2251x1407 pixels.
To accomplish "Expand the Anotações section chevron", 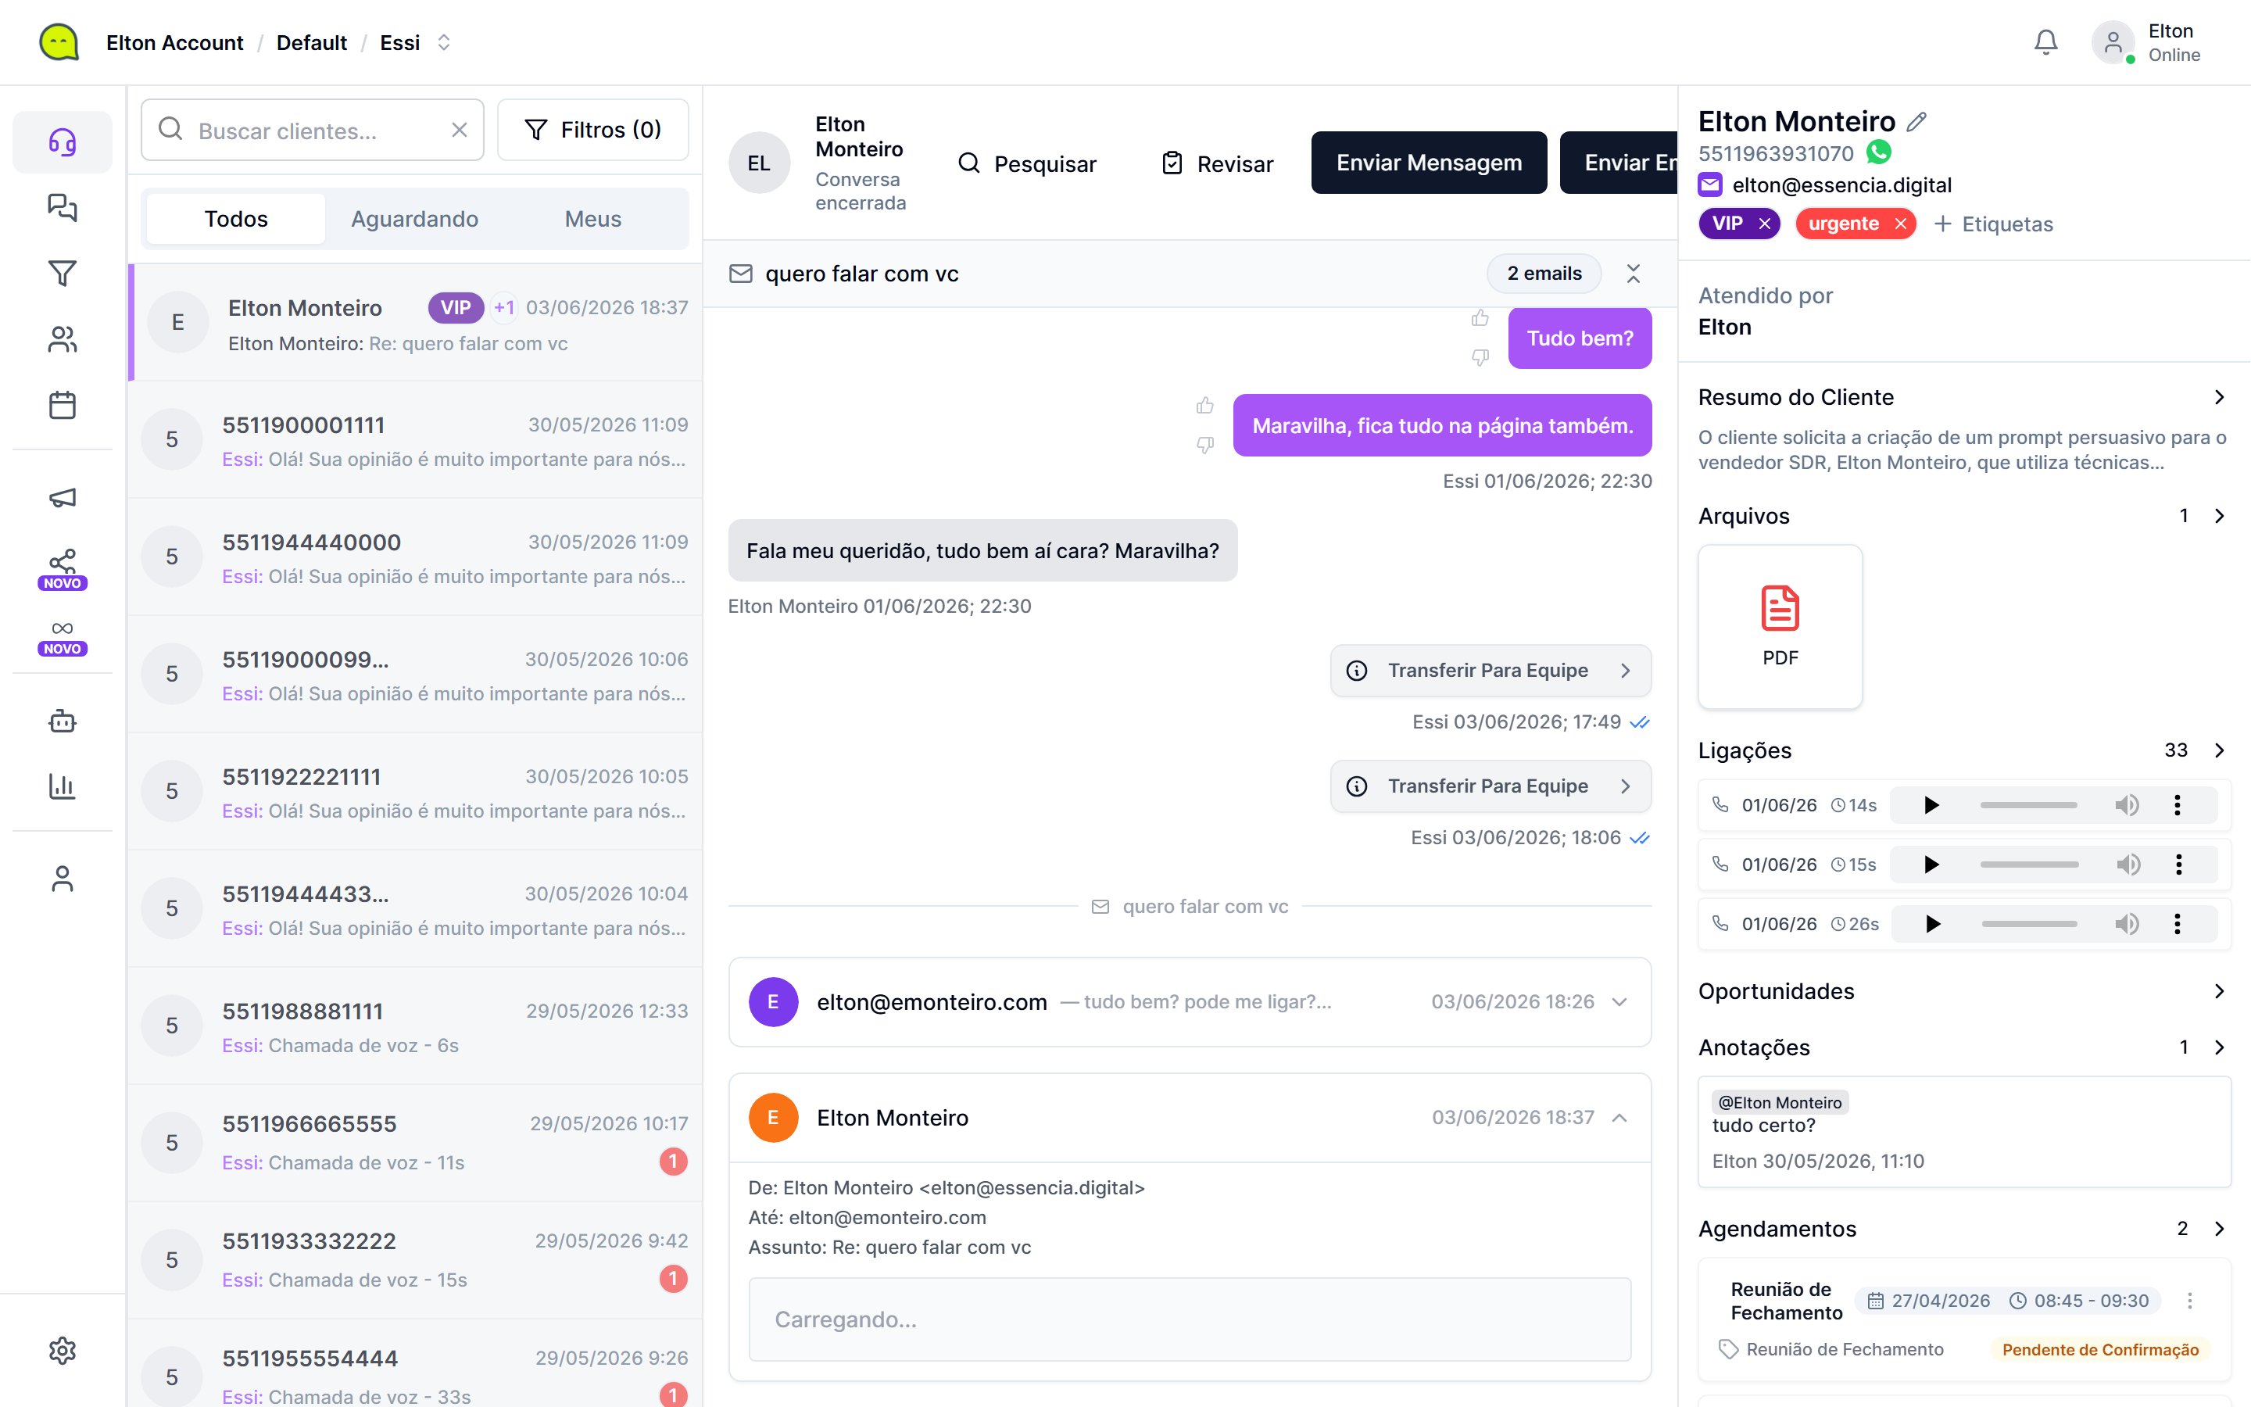I will 2220,1047.
